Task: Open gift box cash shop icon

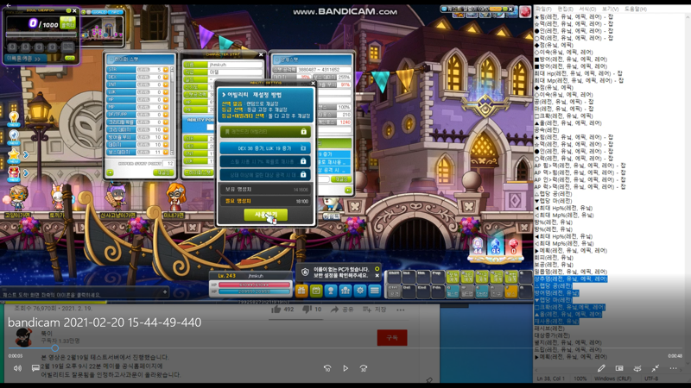Action: (301, 291)
